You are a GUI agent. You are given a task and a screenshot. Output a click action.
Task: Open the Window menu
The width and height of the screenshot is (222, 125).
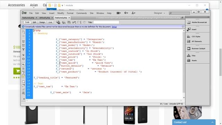100,13
